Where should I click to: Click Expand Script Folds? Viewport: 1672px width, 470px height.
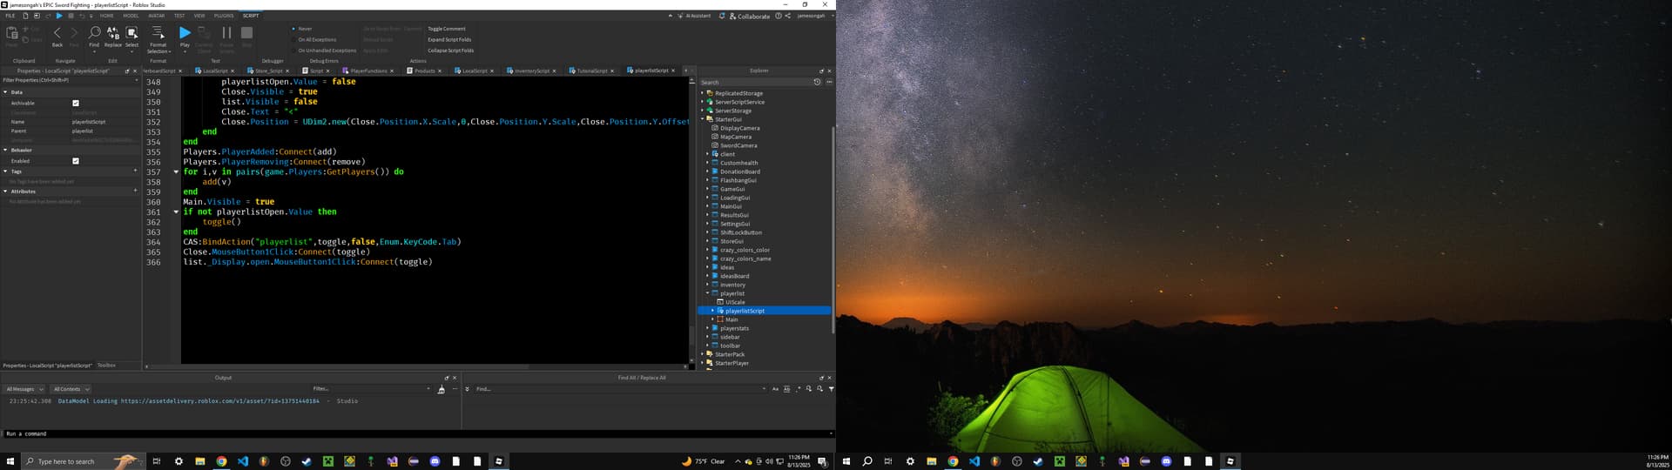click(449, 39)
